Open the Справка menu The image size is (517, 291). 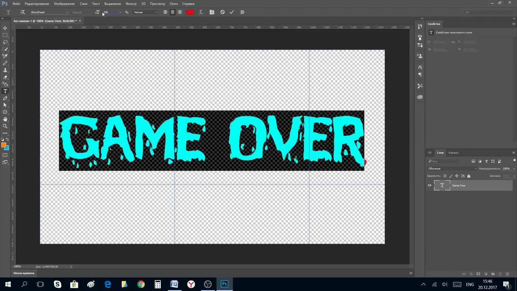point(188,4)
